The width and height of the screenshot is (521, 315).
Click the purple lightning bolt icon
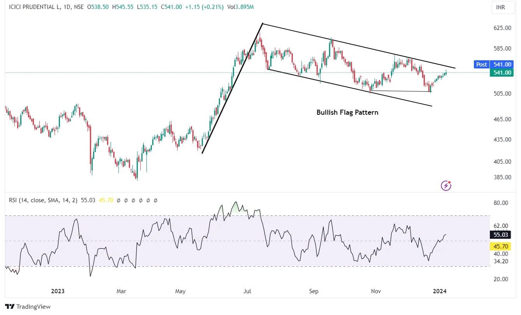tap(446, 186)
